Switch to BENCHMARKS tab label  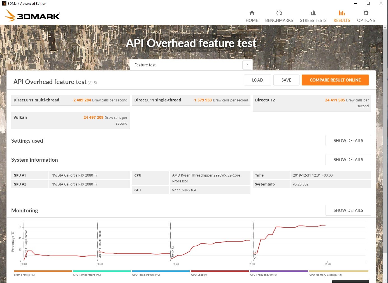point(279,20)
